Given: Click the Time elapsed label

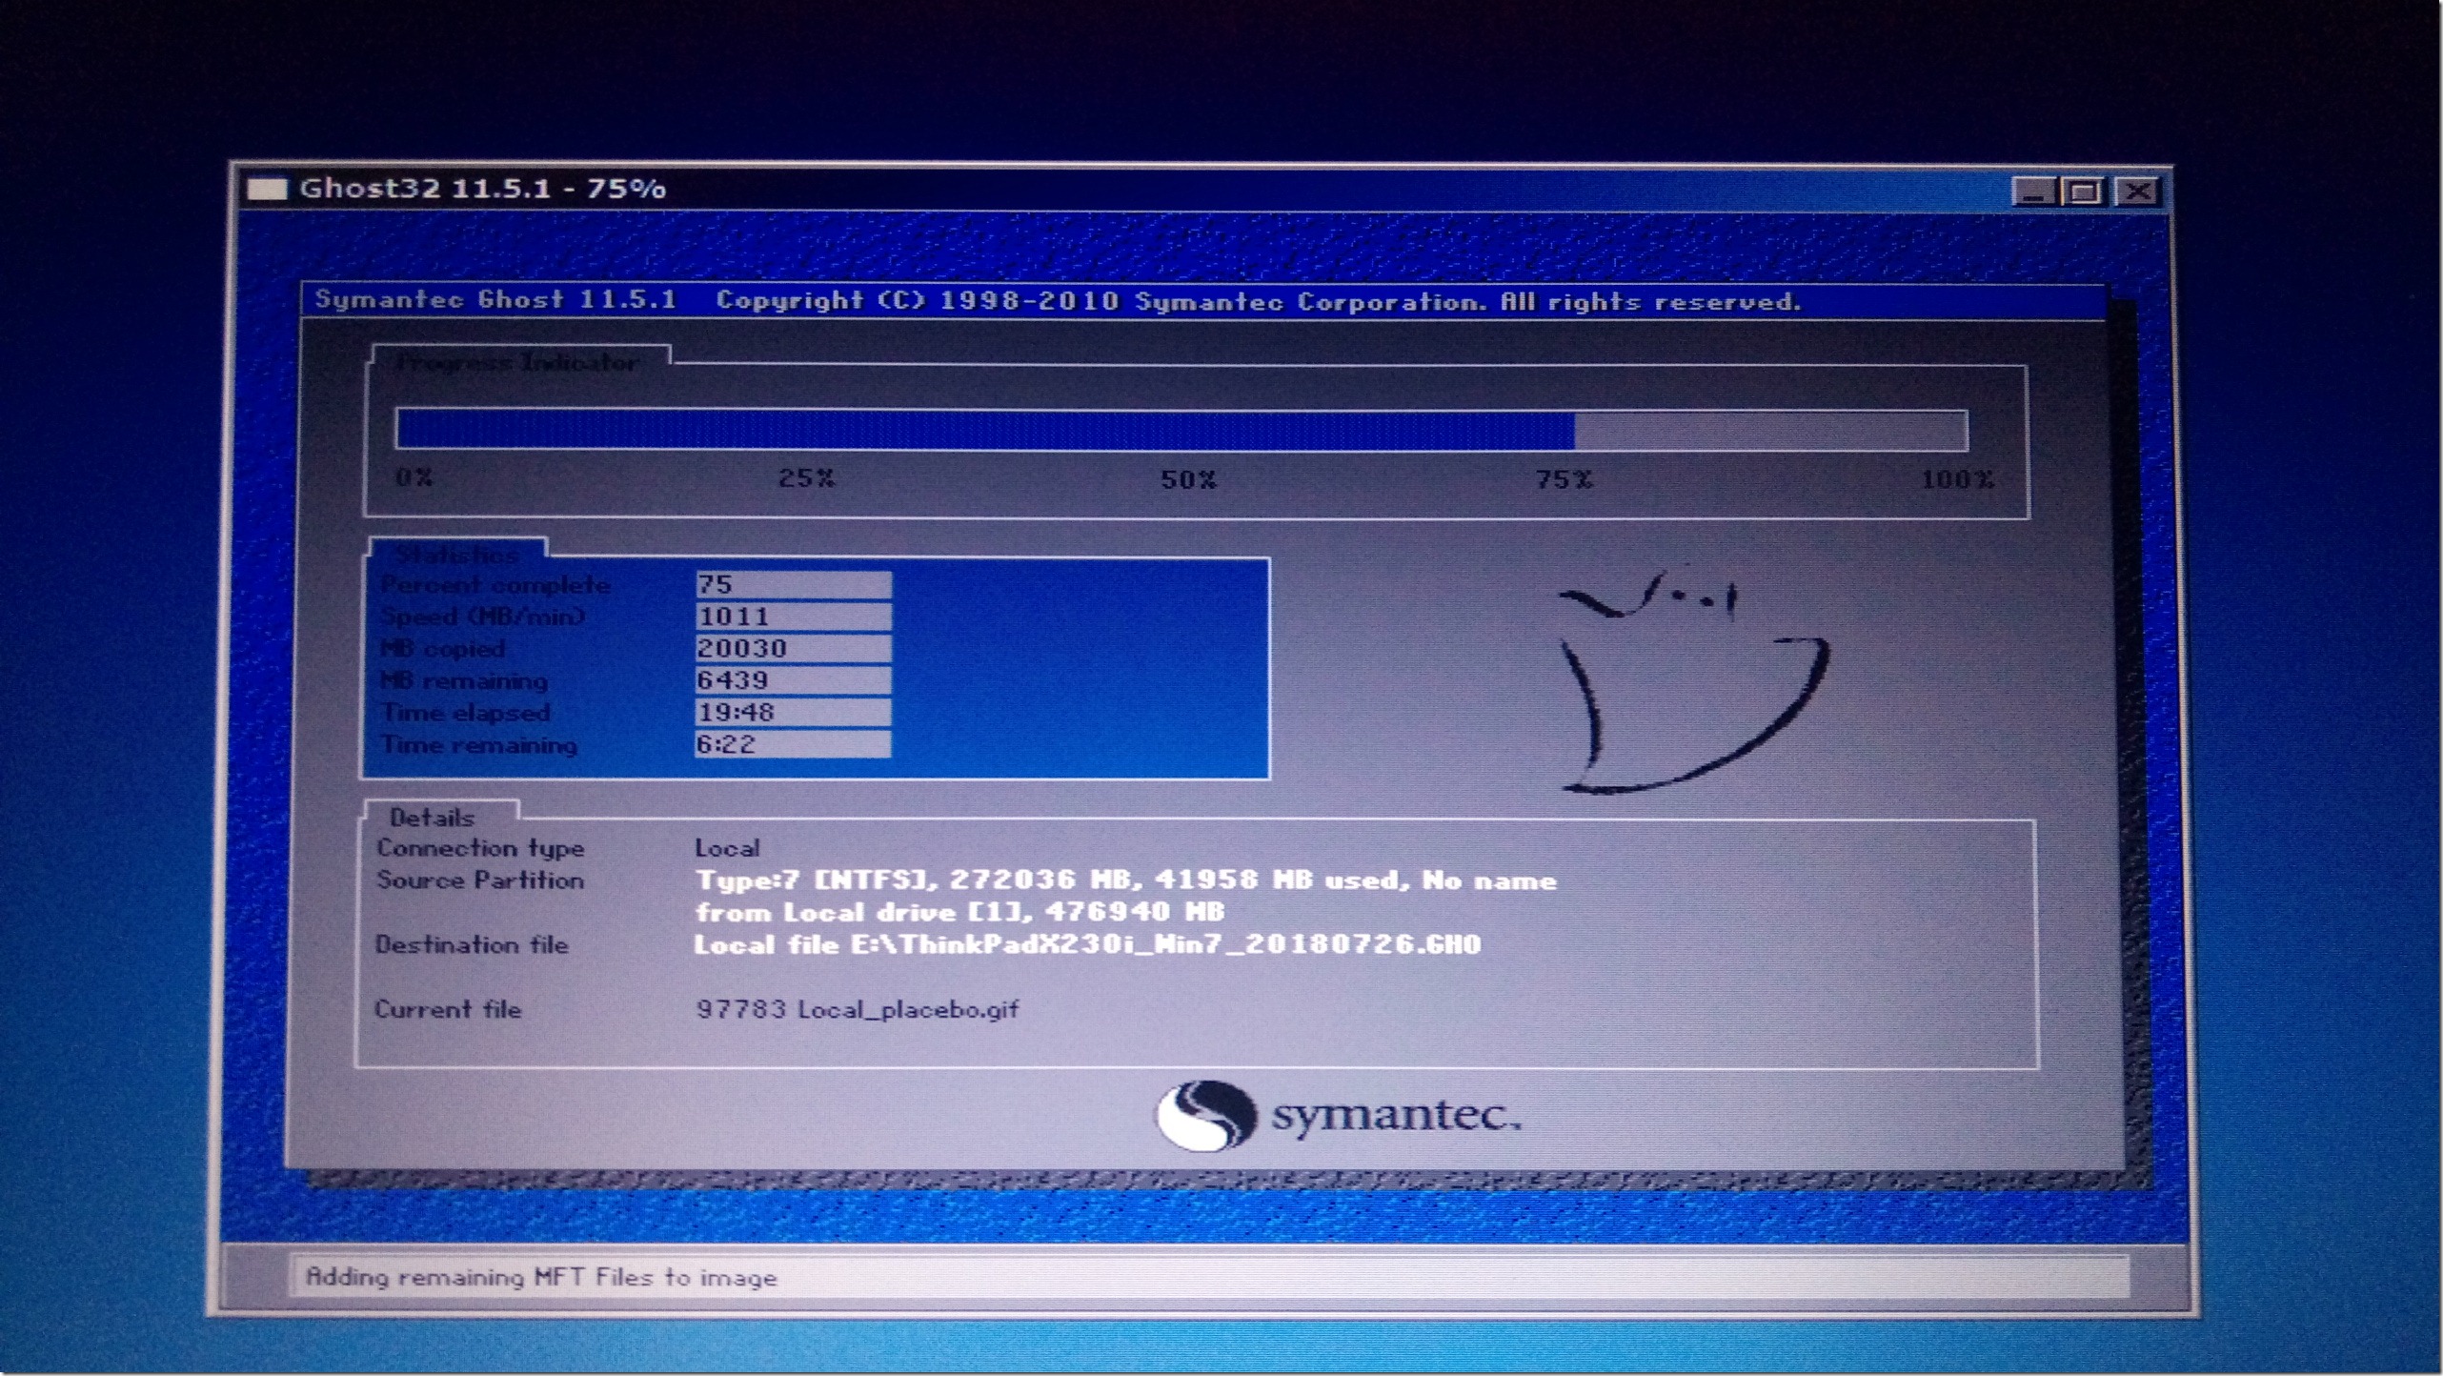Looking at the screenshot, I should coord(466,713).
